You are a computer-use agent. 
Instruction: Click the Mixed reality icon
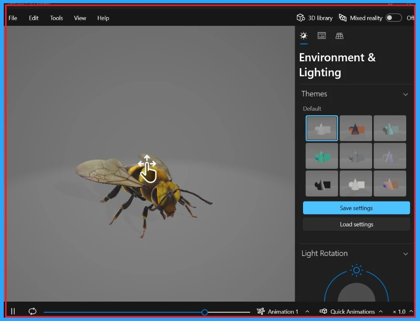coord(343,18)
